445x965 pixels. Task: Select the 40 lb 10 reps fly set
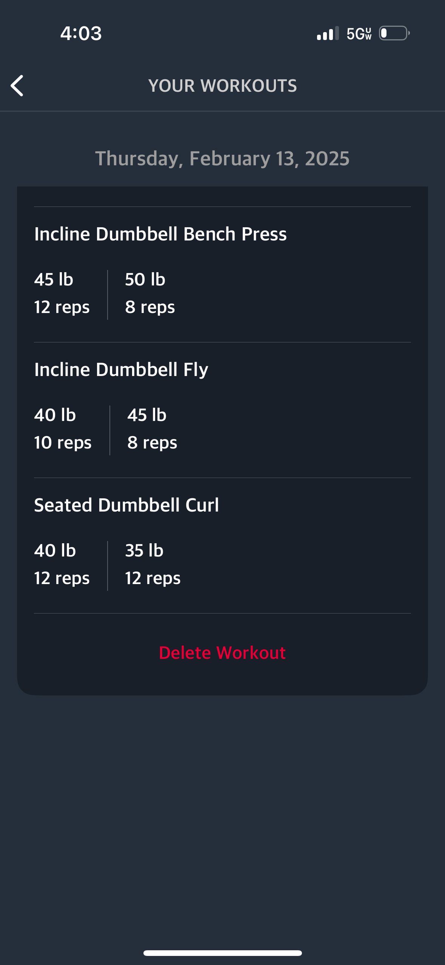63,429
